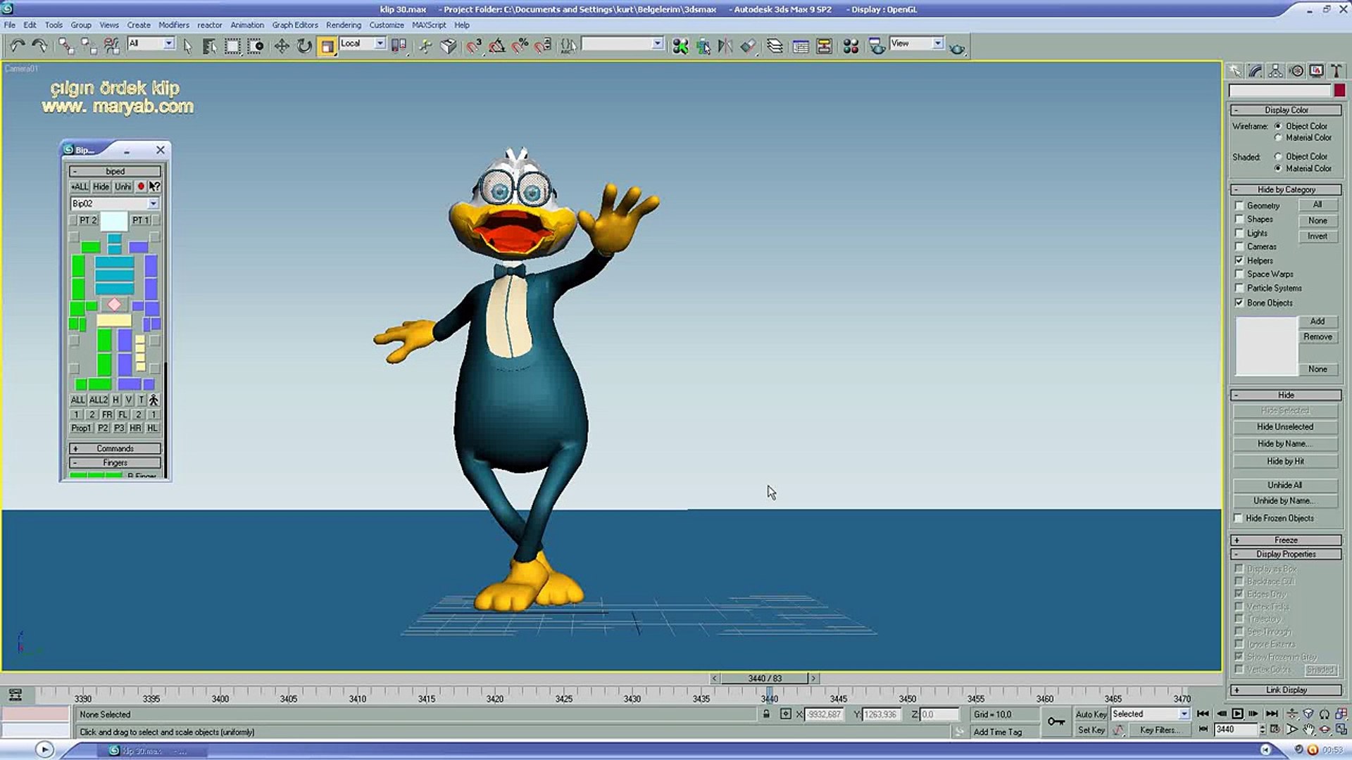Screen dimensions: 1352x760
Task: Click the Undo arrow icon
Action: 17,46
